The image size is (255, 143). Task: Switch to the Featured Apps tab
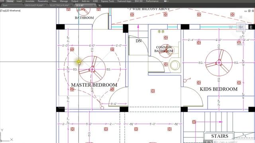(124, 1)
